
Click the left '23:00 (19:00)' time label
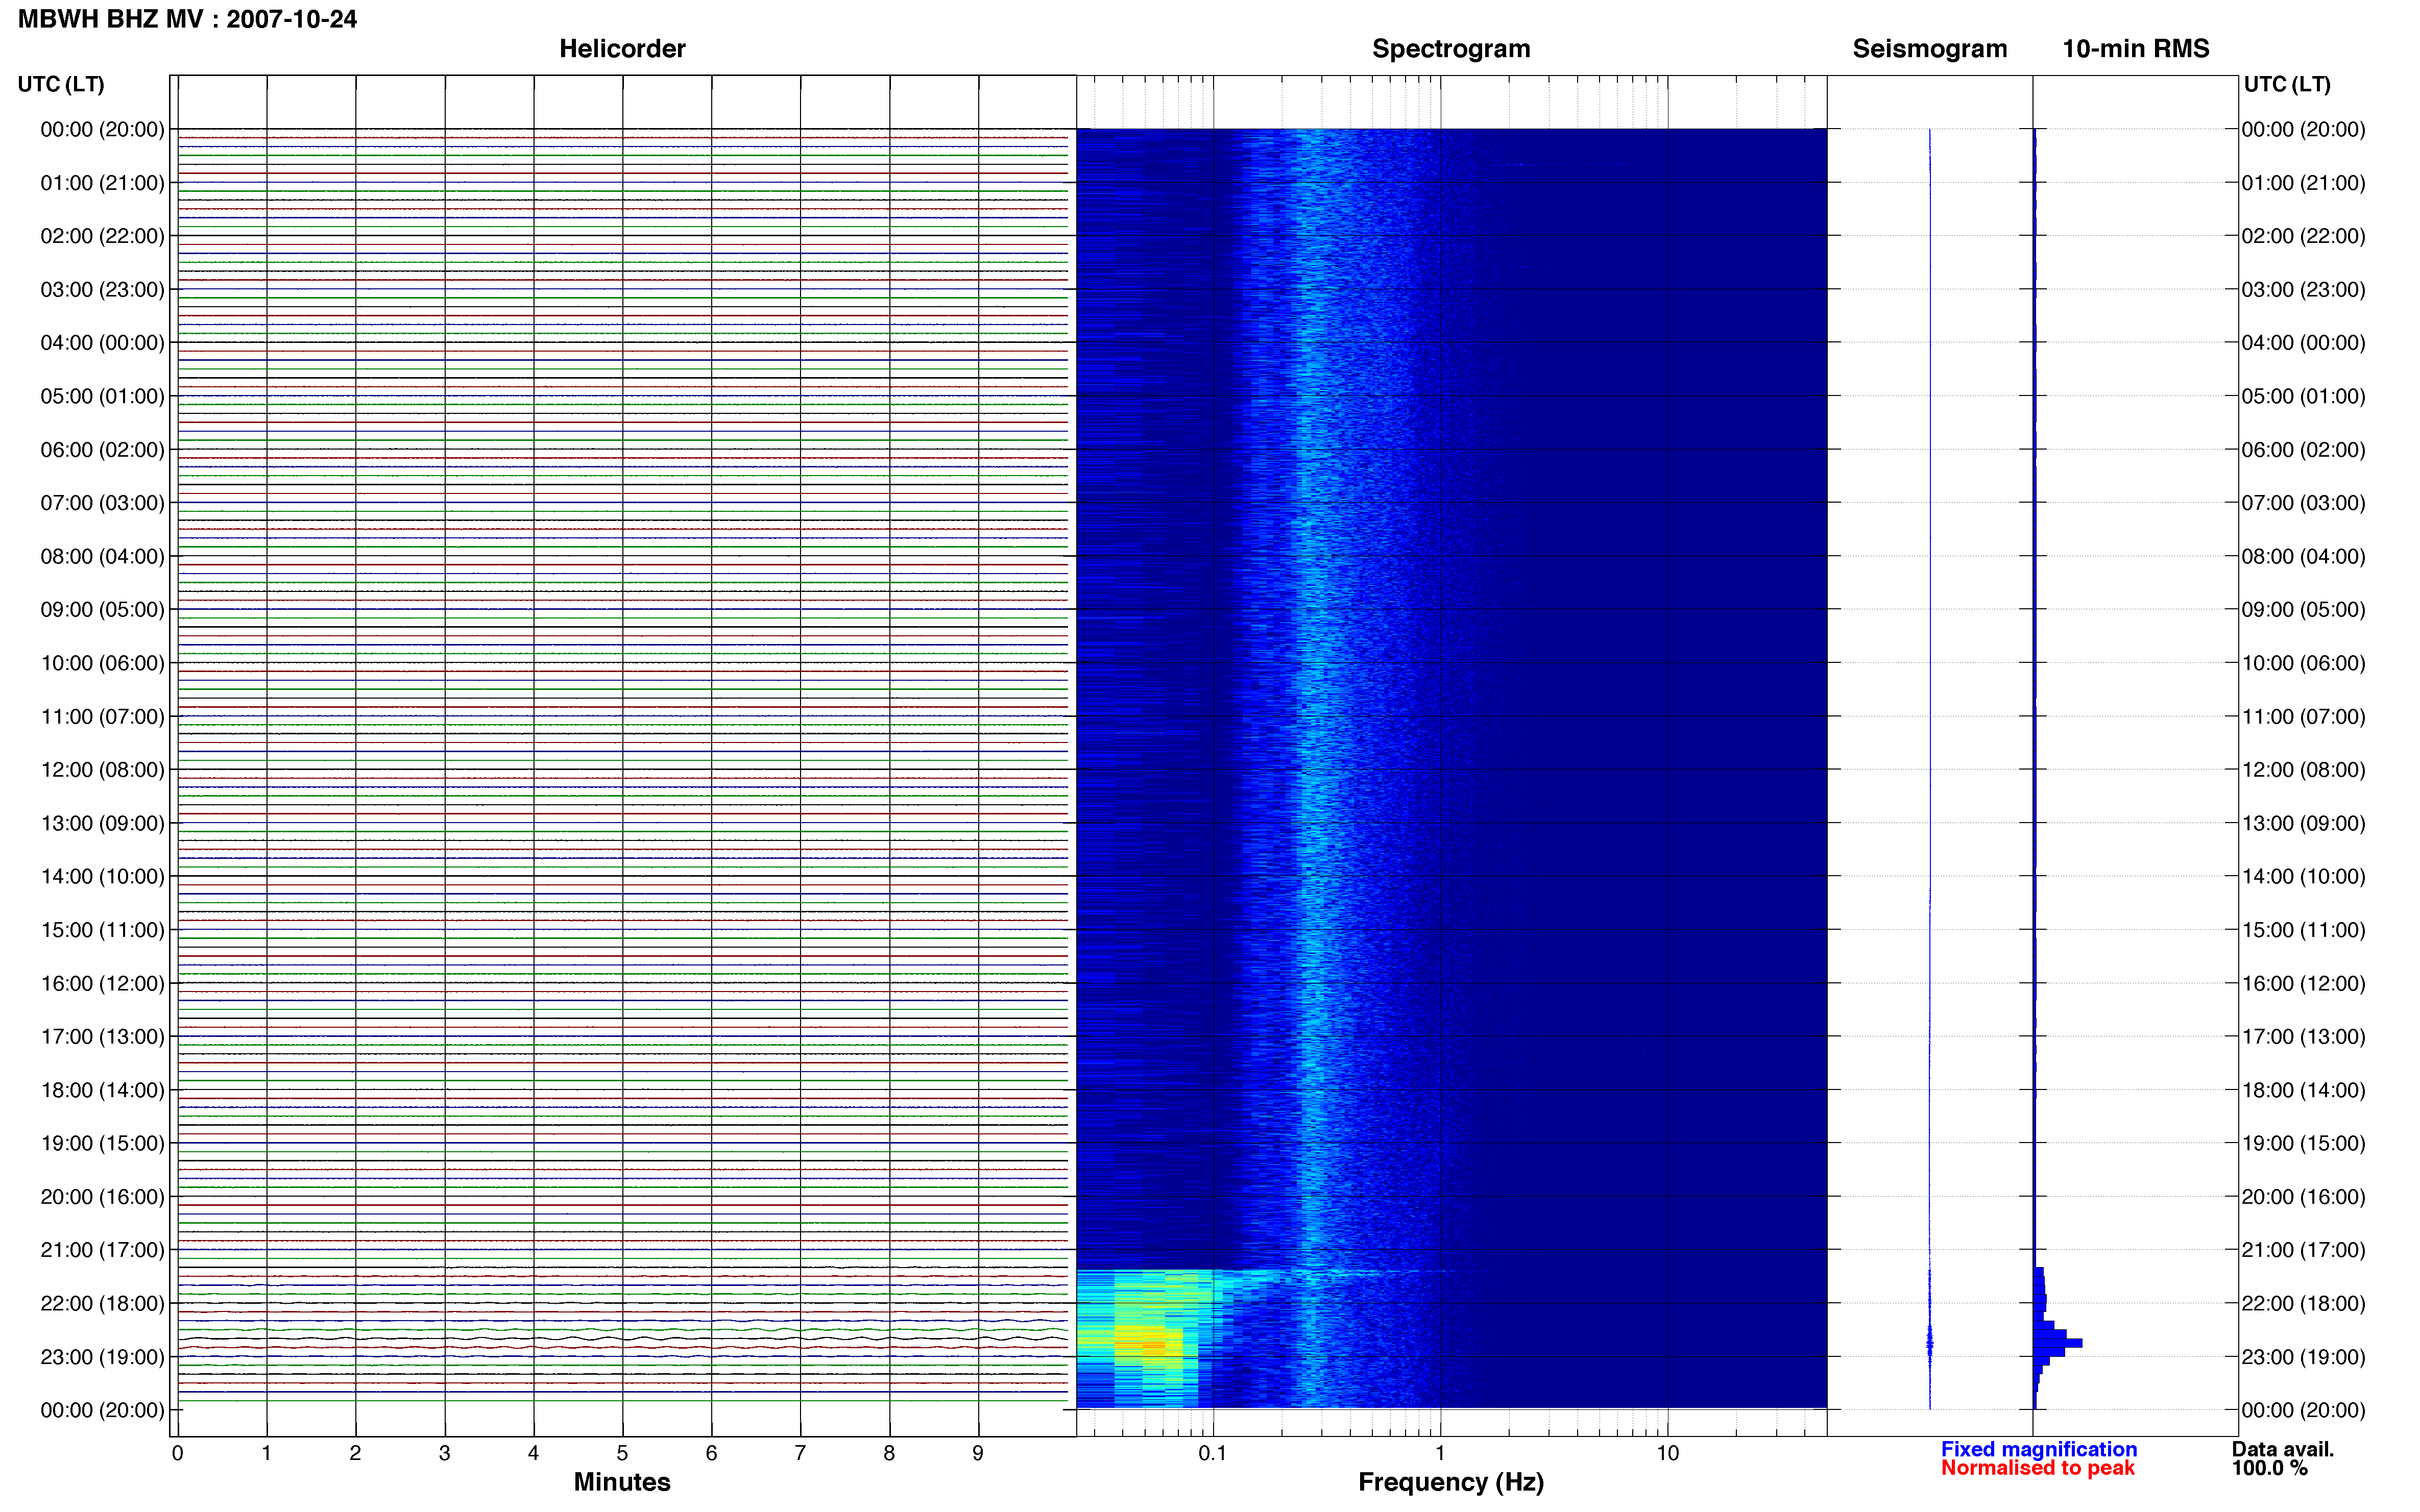tap(102, 1357)
